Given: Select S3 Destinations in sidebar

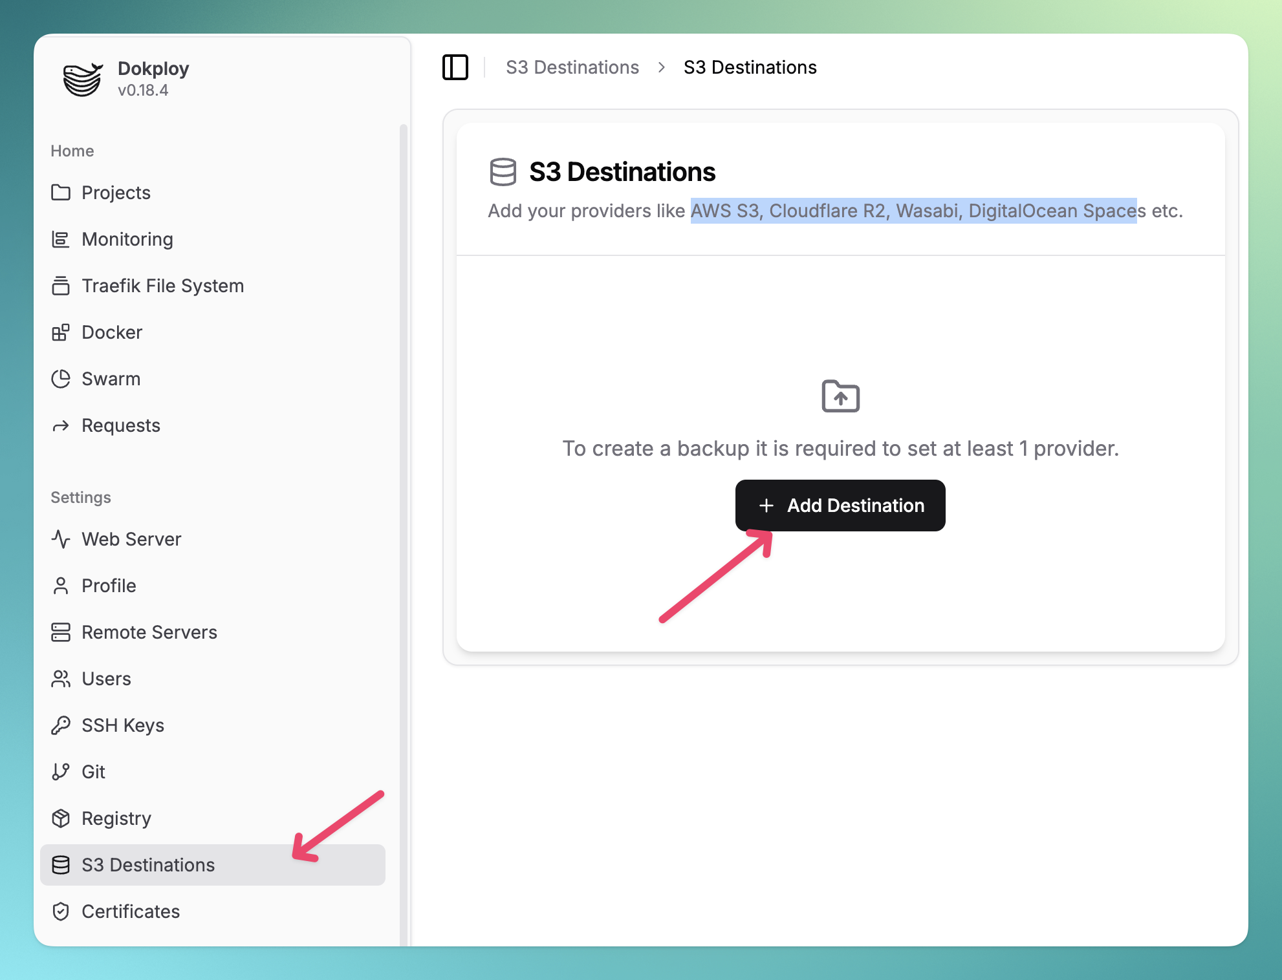Looking at the screenshot, I should 213,865.
